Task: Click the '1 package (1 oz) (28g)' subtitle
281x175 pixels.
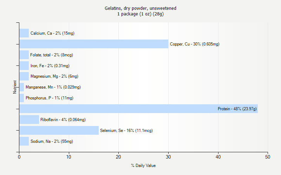Action: pos(140,14)
